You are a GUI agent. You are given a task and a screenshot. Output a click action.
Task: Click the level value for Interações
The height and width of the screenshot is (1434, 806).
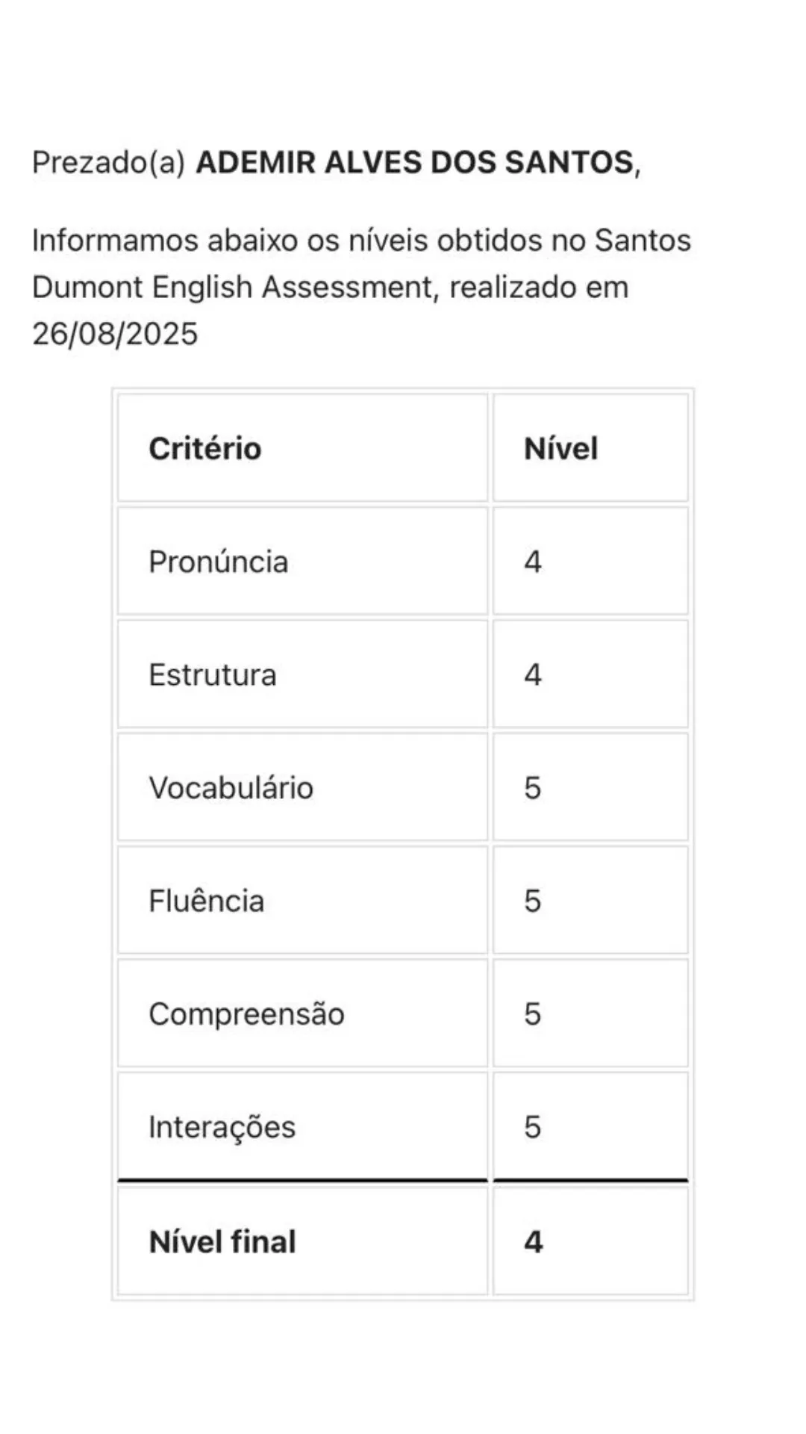[x=532, y=1127]
